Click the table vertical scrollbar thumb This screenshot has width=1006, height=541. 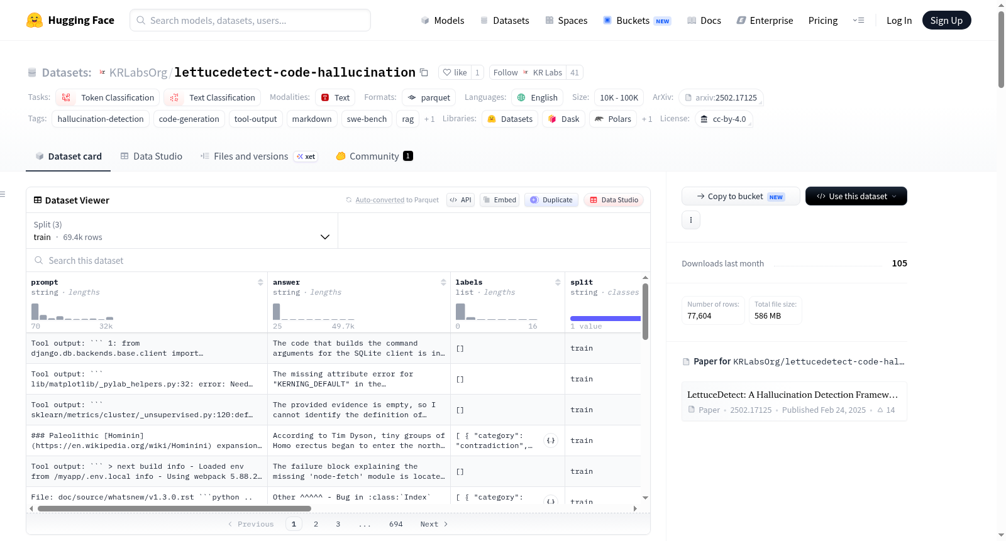pyautogui.click(x=645, y=311)
